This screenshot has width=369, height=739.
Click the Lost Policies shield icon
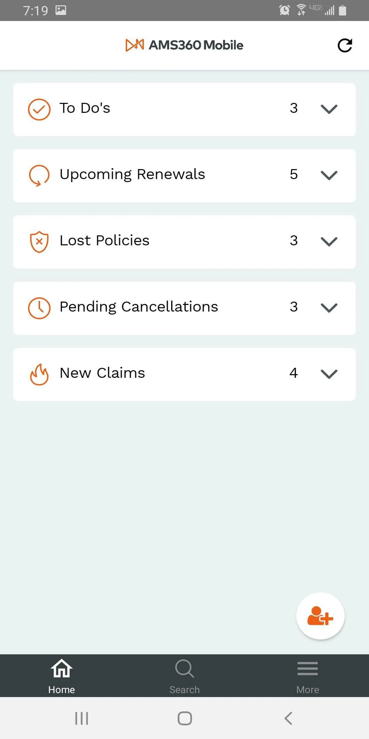pyautogui.click(x=39, y=242)
